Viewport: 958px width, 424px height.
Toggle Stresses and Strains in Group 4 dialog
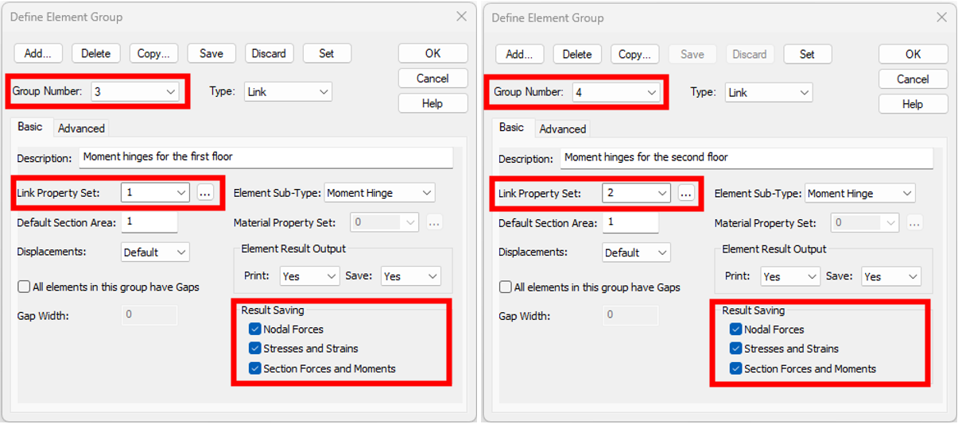click(x=736, y=349)
